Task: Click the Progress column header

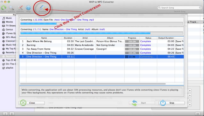Action: click(x=132, y=38)
